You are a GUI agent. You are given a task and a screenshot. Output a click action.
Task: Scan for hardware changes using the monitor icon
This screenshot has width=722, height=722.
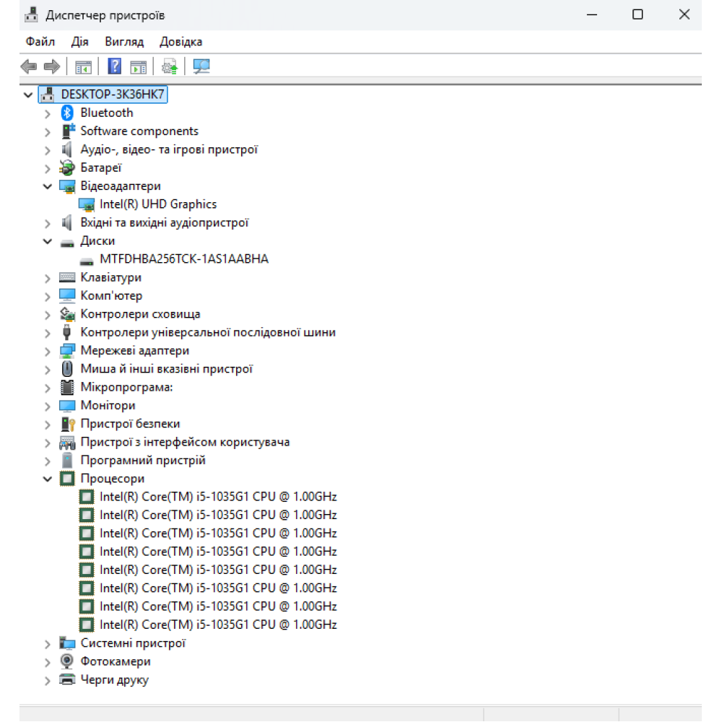pos(201,67)
